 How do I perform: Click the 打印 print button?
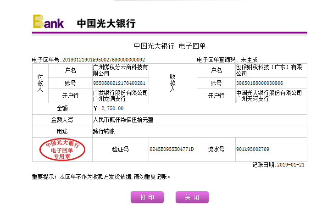(147, 197)
